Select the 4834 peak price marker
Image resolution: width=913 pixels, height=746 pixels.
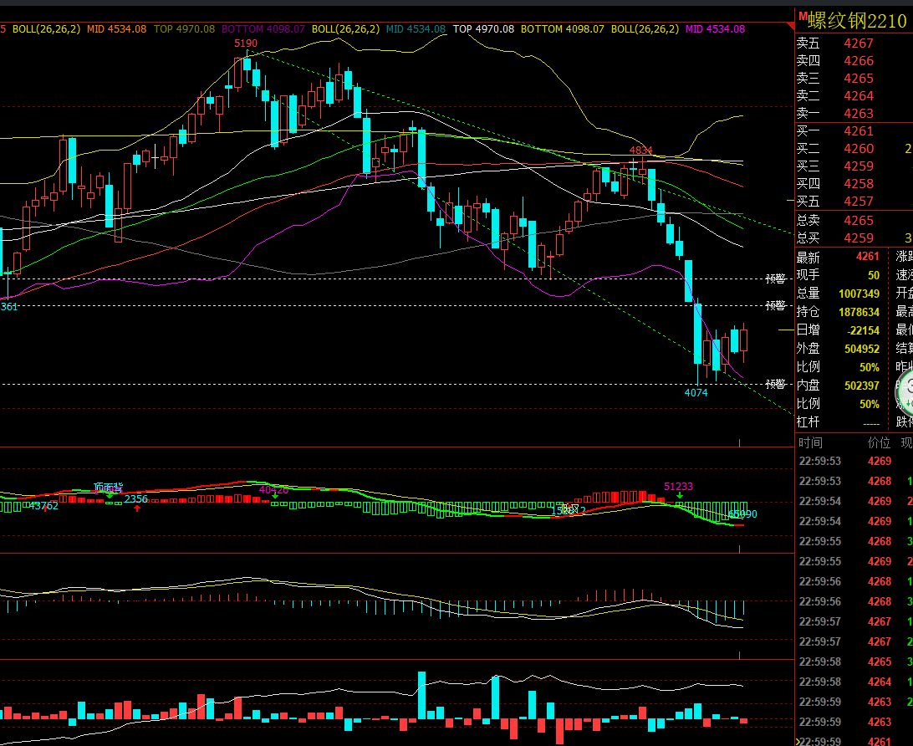click(640, 151)
